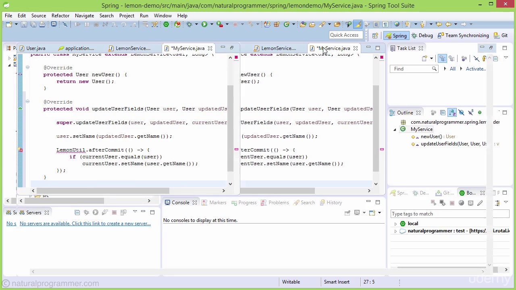Switch to the Markers tab
Image resolution: width=516 pixels, height=290 pixels.
(x=214, y=203)
